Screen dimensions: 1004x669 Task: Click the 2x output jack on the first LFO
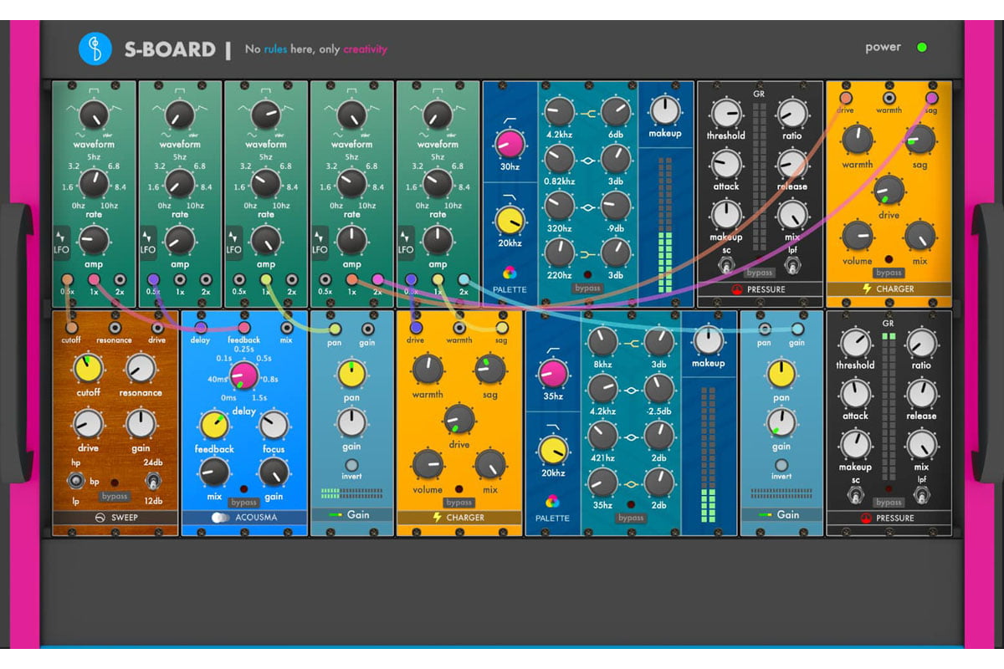tap(120, 279)
